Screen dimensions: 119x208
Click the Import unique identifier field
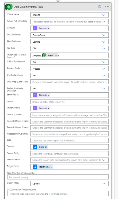[x=70, y=102]
